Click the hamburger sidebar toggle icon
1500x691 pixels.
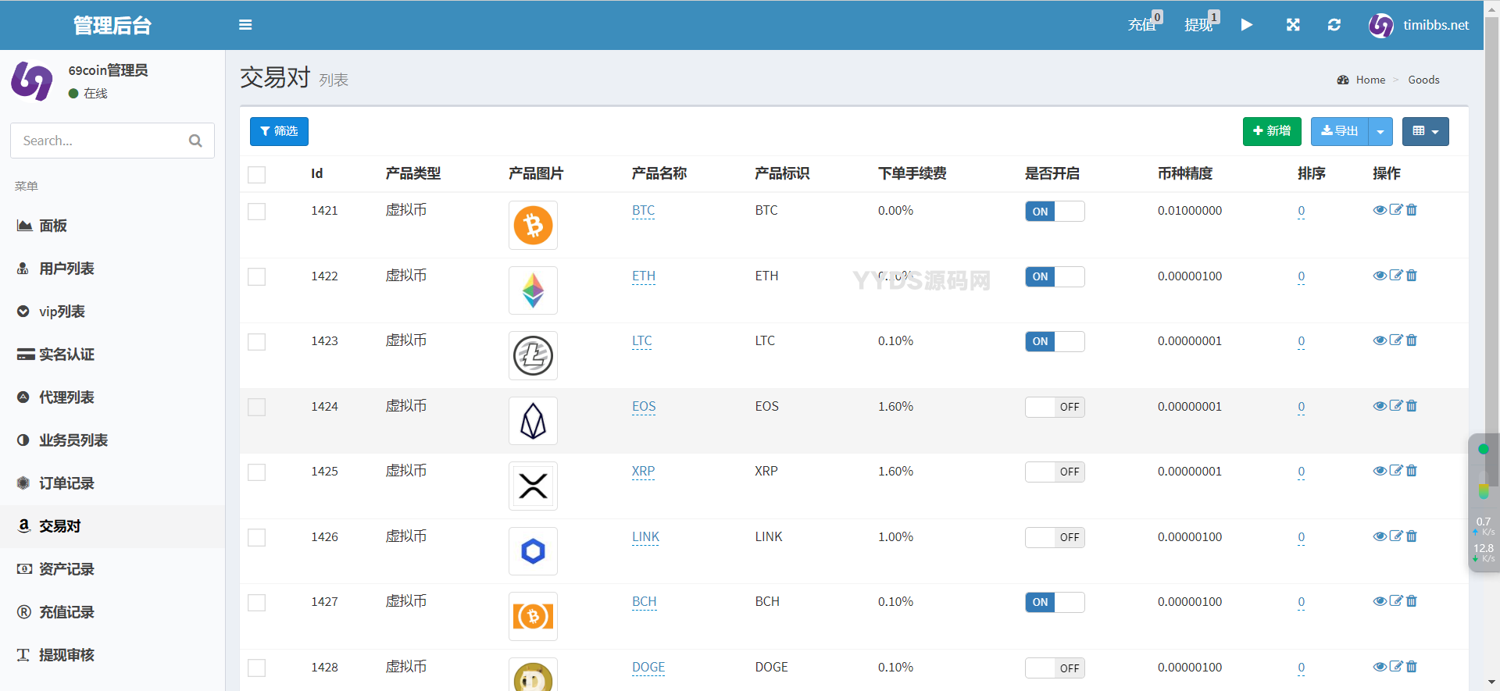point(245,25)
